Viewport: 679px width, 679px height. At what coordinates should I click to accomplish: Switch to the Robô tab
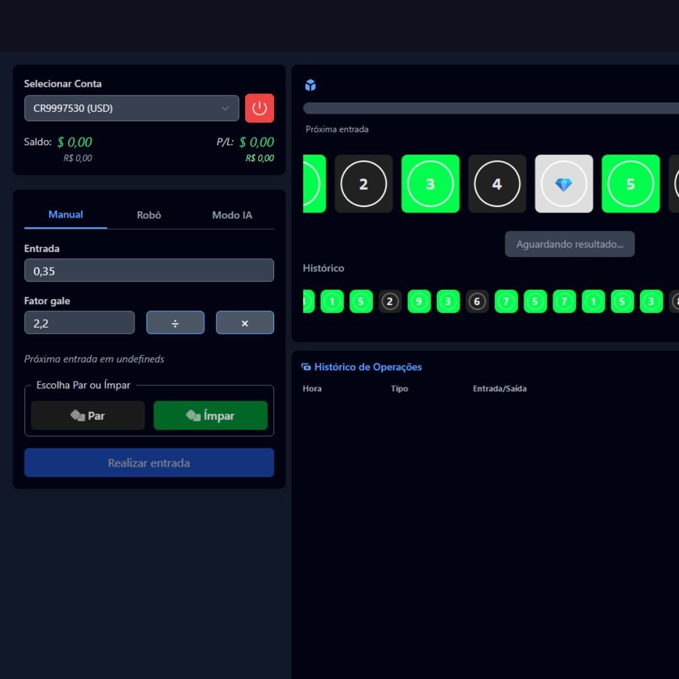(x=149, y=215)
